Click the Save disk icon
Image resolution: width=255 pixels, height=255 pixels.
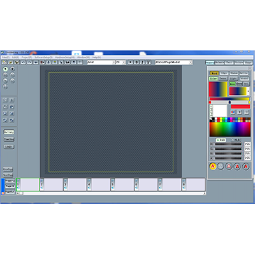coord(17,62)
